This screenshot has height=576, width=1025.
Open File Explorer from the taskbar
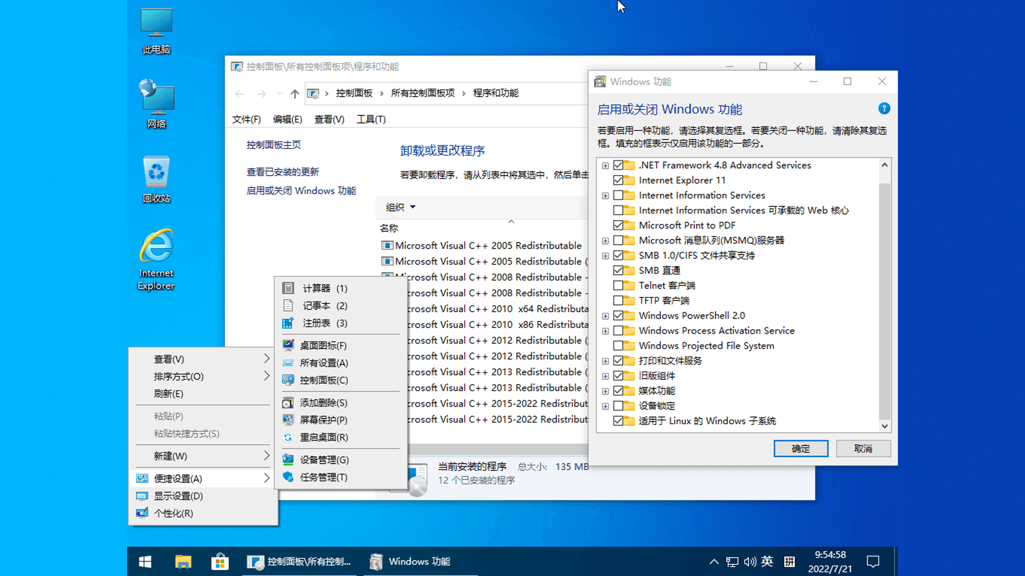[x=183, y=561]
